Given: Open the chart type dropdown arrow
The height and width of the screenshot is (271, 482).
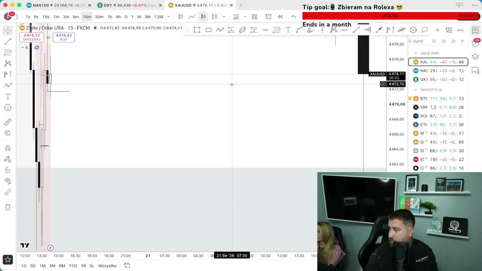Looking at the screenshot, I should point(224,17).
